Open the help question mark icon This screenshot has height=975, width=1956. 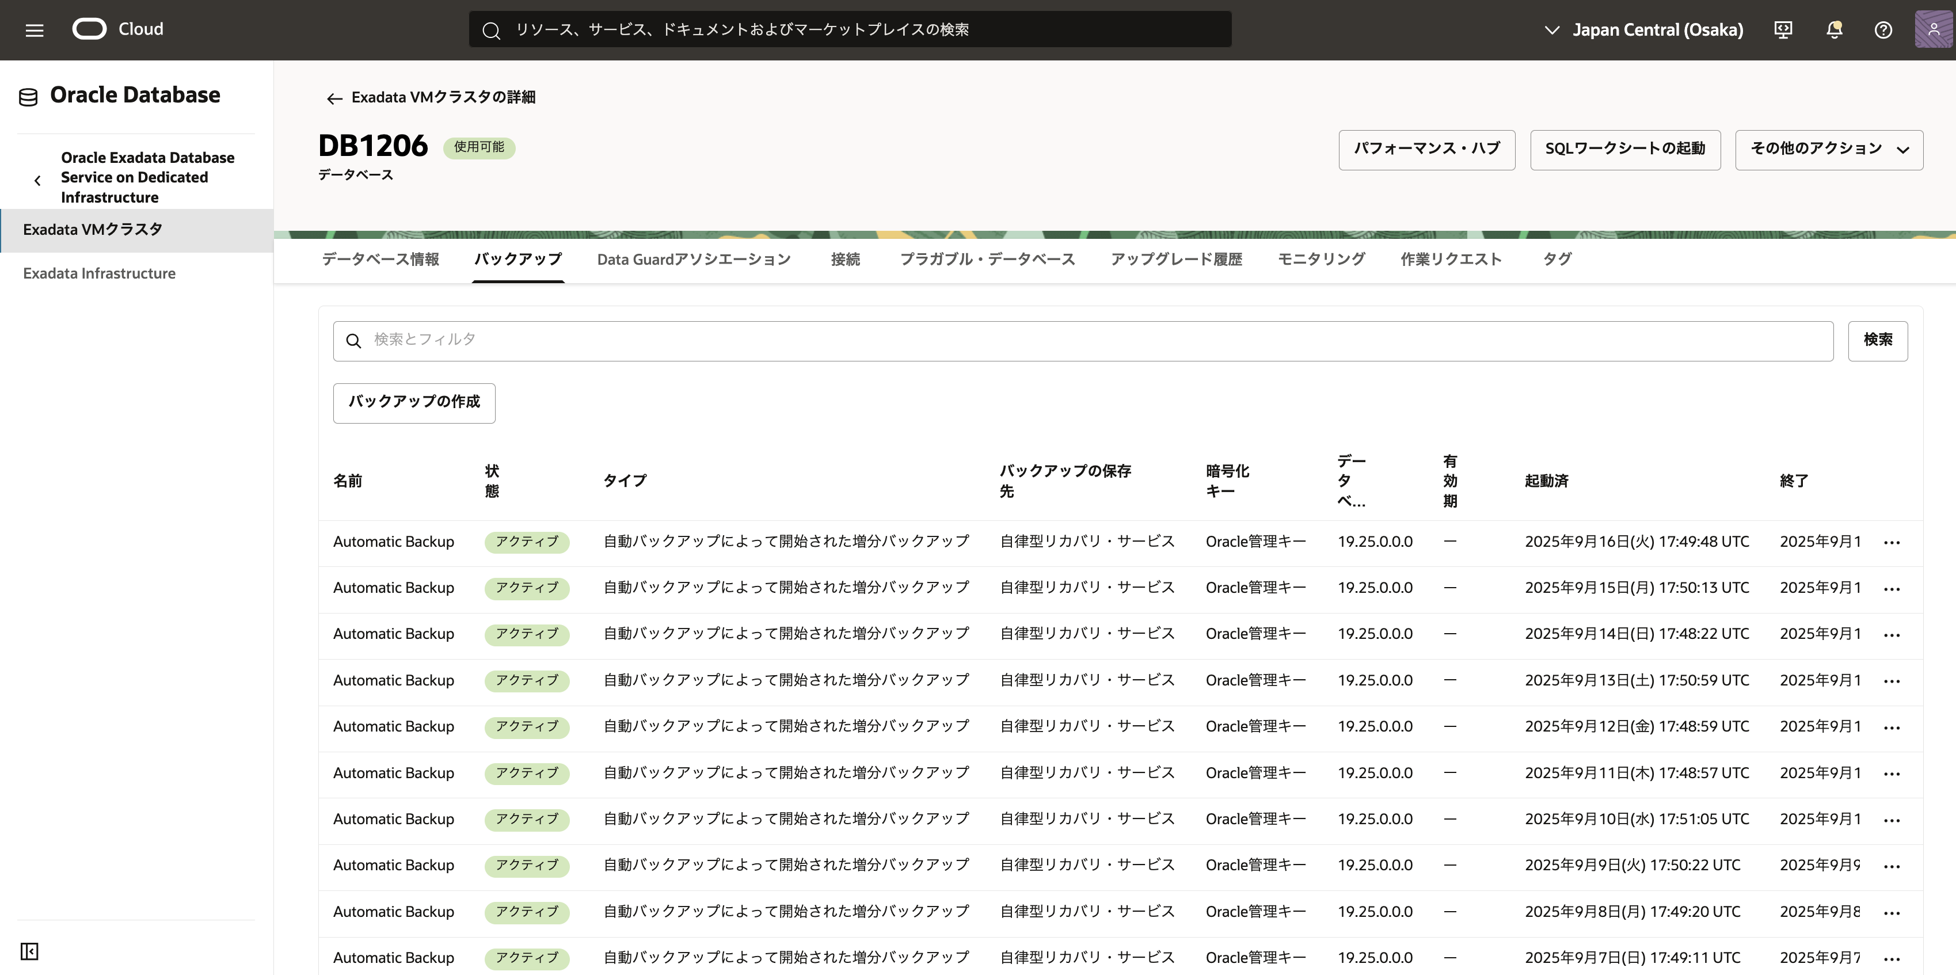pyautogui.click(x=1883, y=31)
